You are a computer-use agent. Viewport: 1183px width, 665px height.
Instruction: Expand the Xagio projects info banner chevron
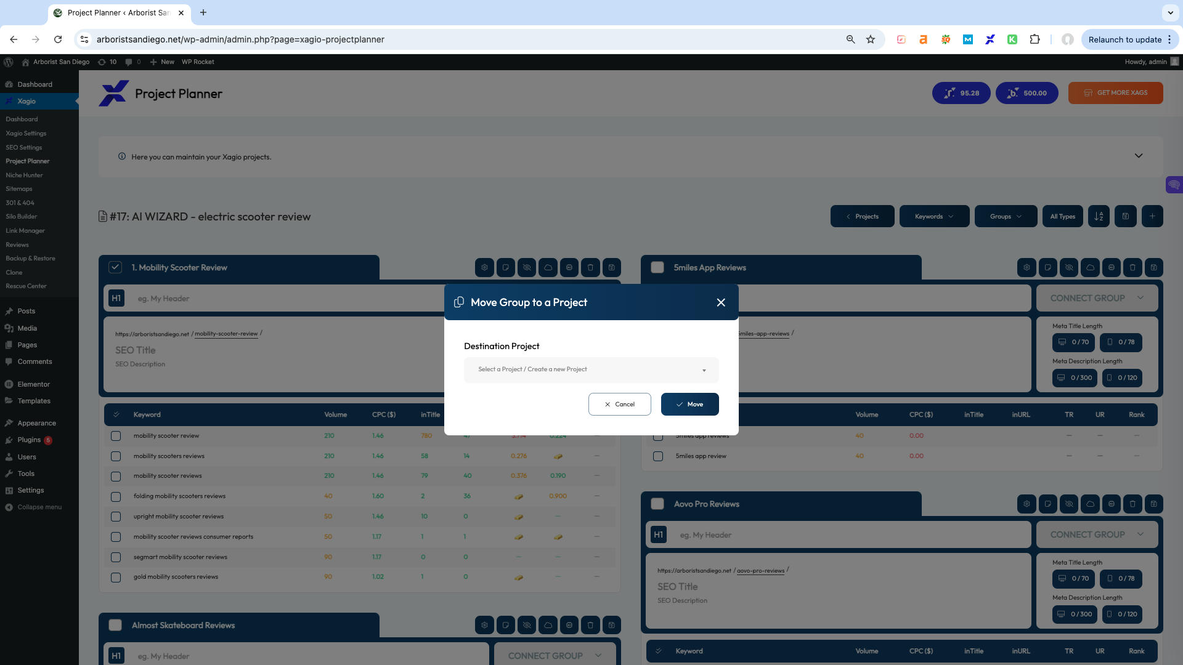[1139, 156]
